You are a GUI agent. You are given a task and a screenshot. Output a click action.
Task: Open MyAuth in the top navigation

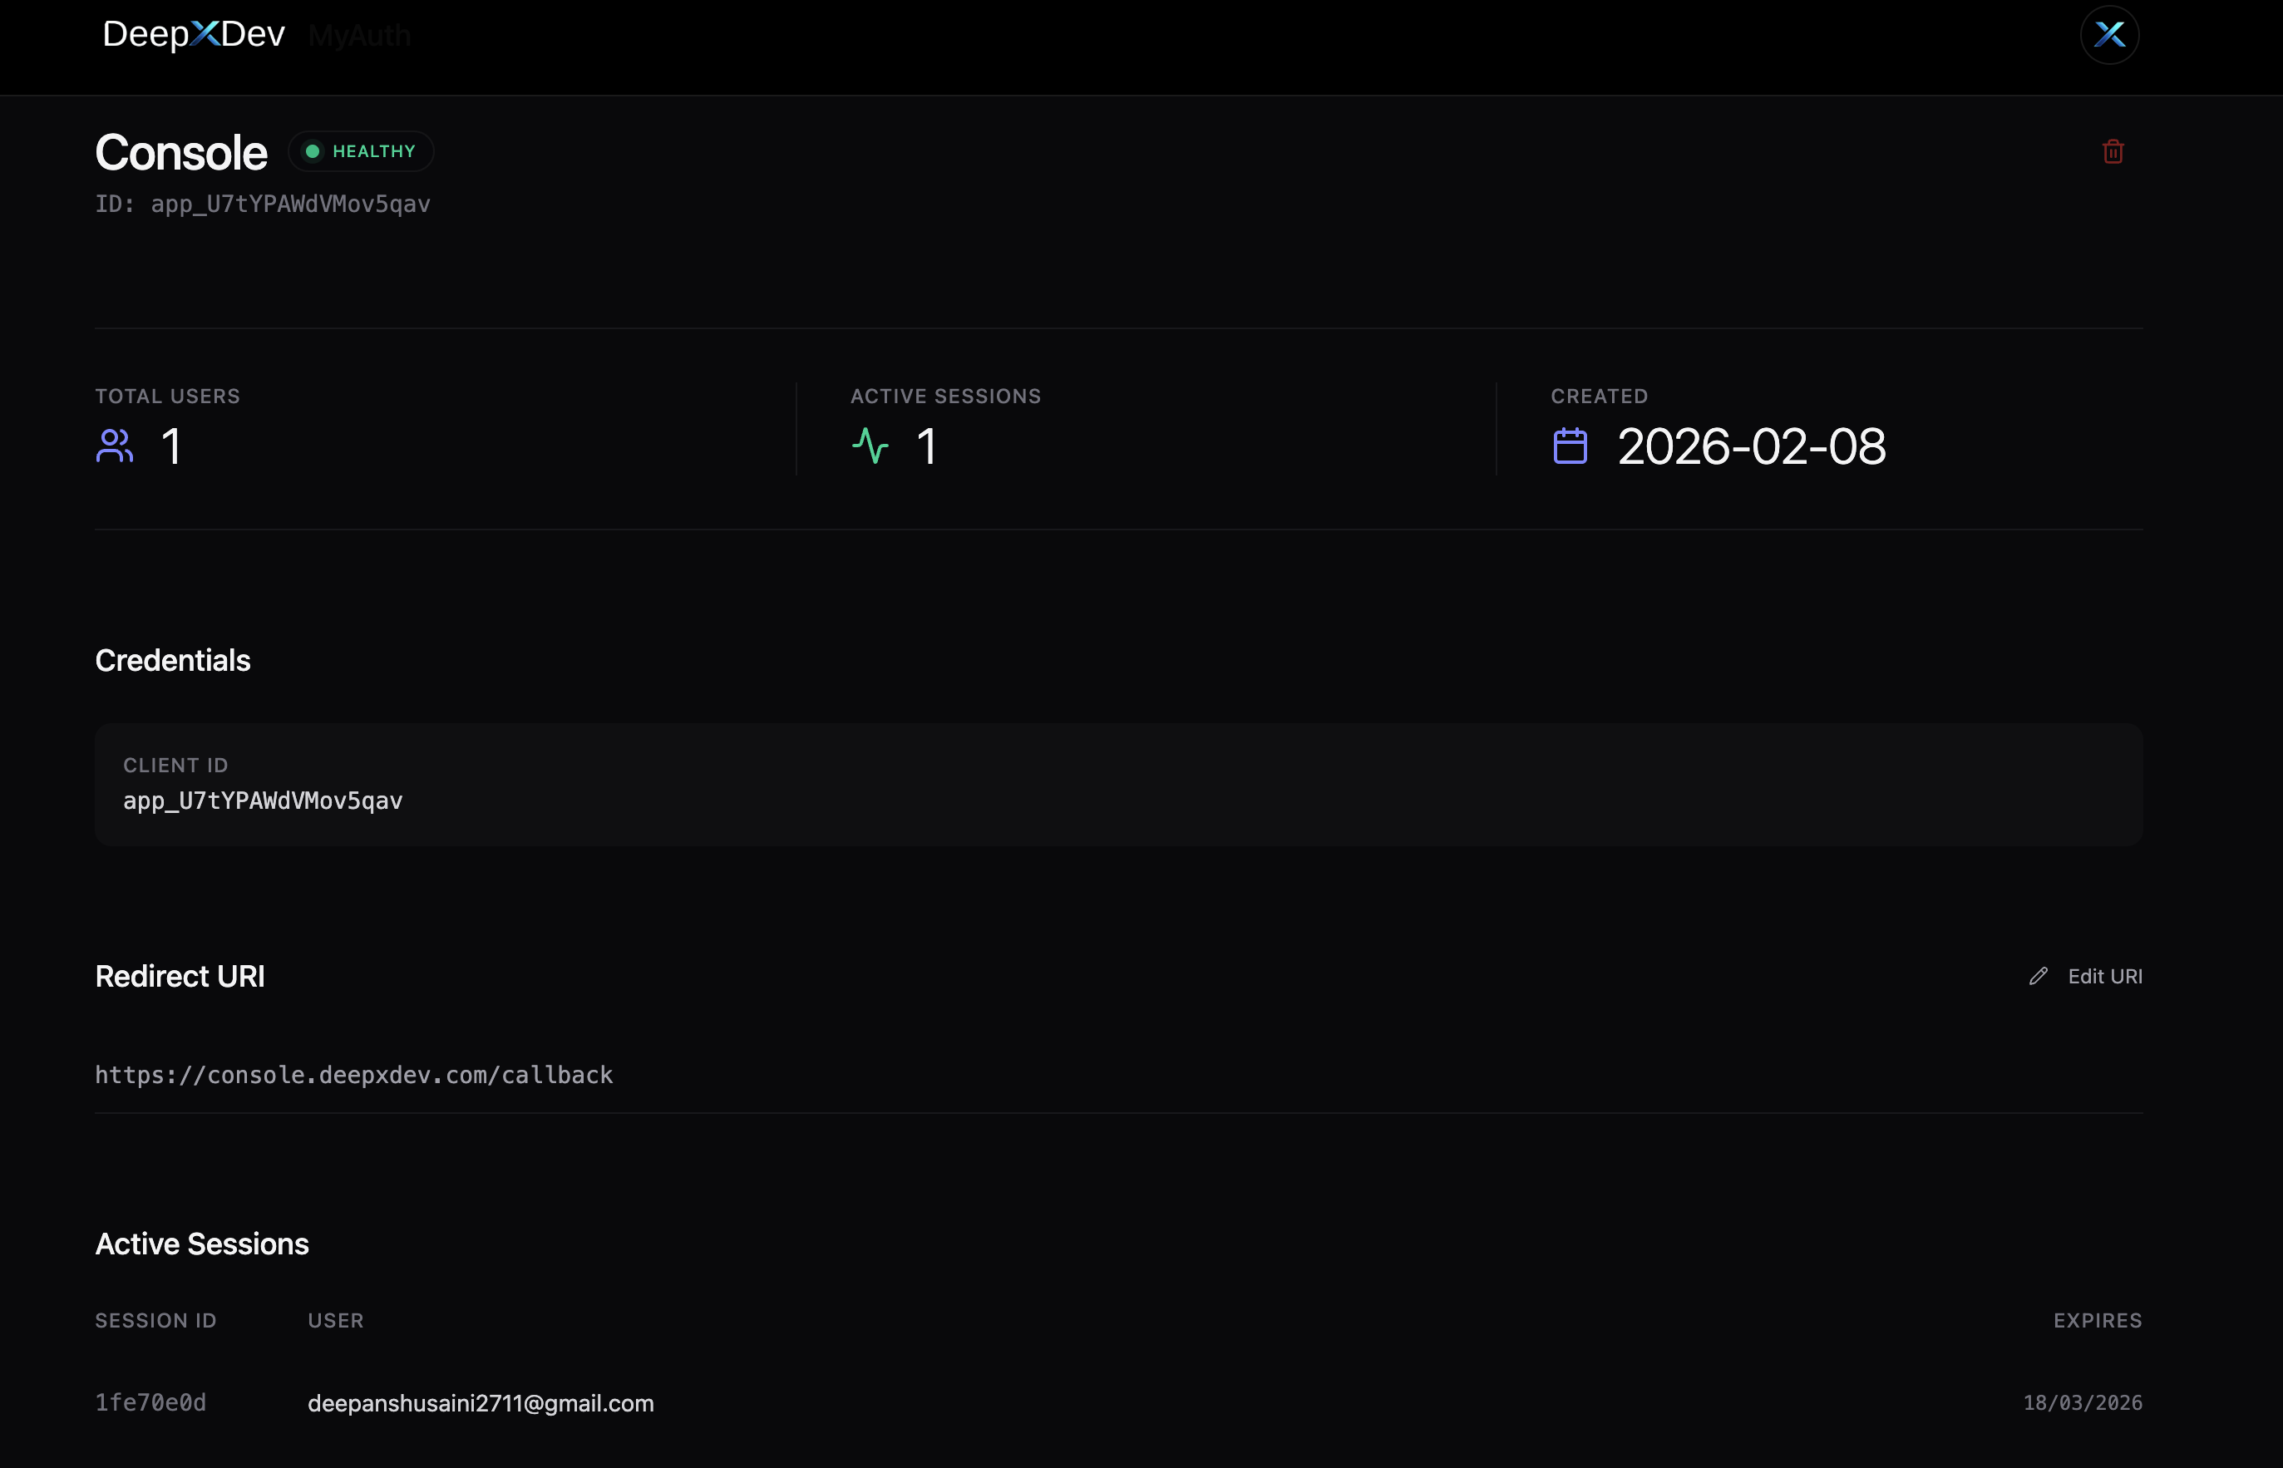359,37
